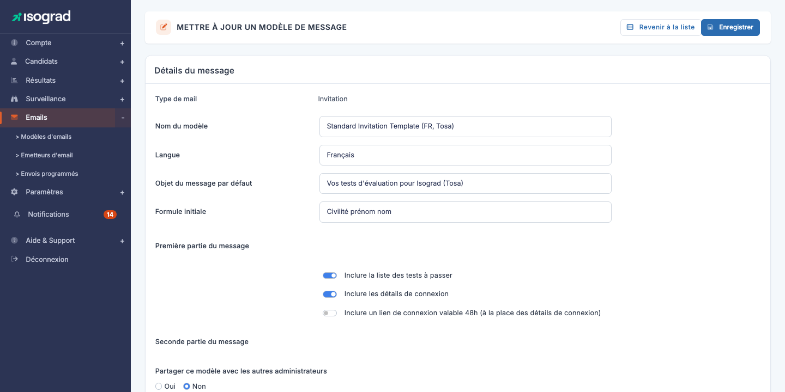Expand the Compte menu plus sign

point(122,44)
